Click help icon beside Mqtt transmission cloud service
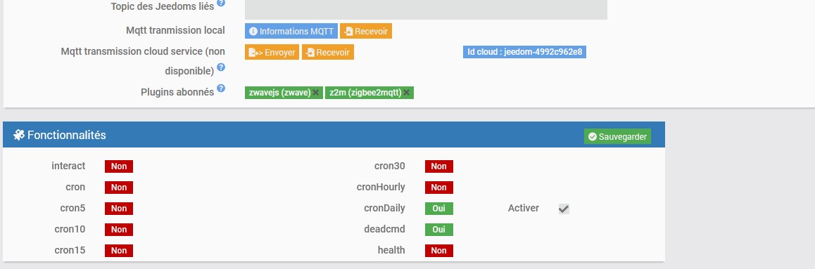The width and height of the screenshot is (815, 269). click(221, 67)
